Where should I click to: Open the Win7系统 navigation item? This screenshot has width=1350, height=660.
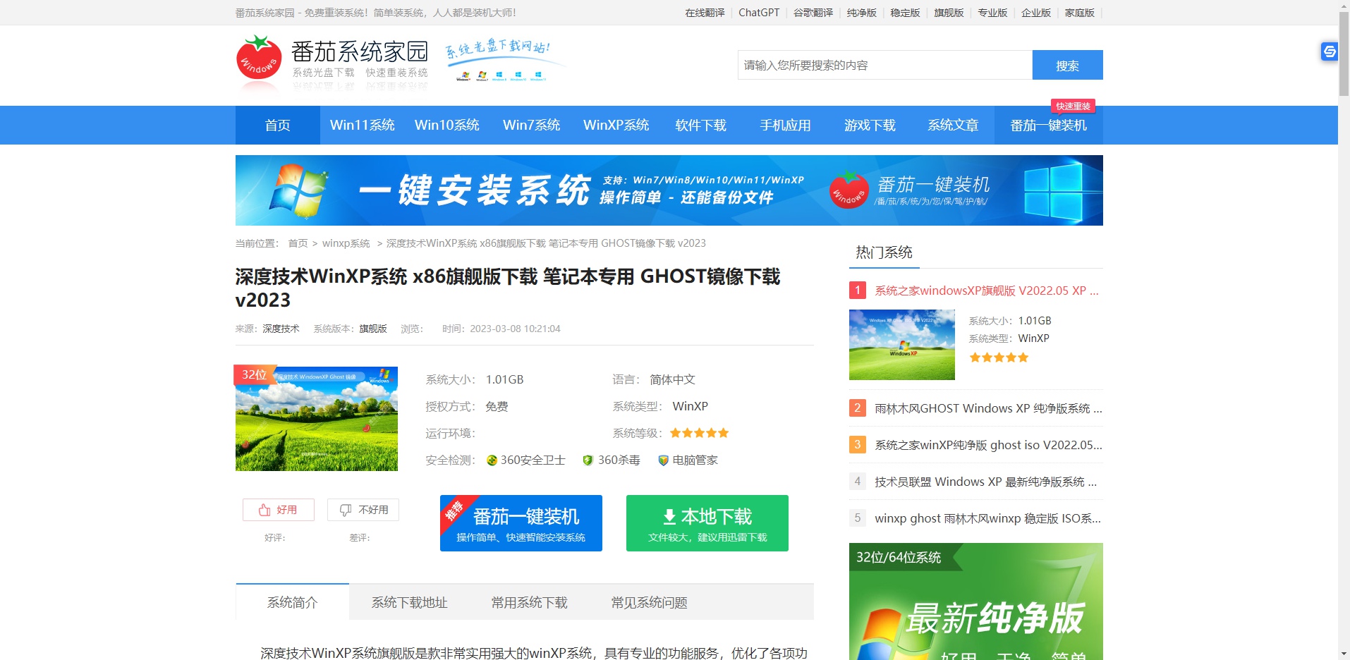click(x=532, y=126)
